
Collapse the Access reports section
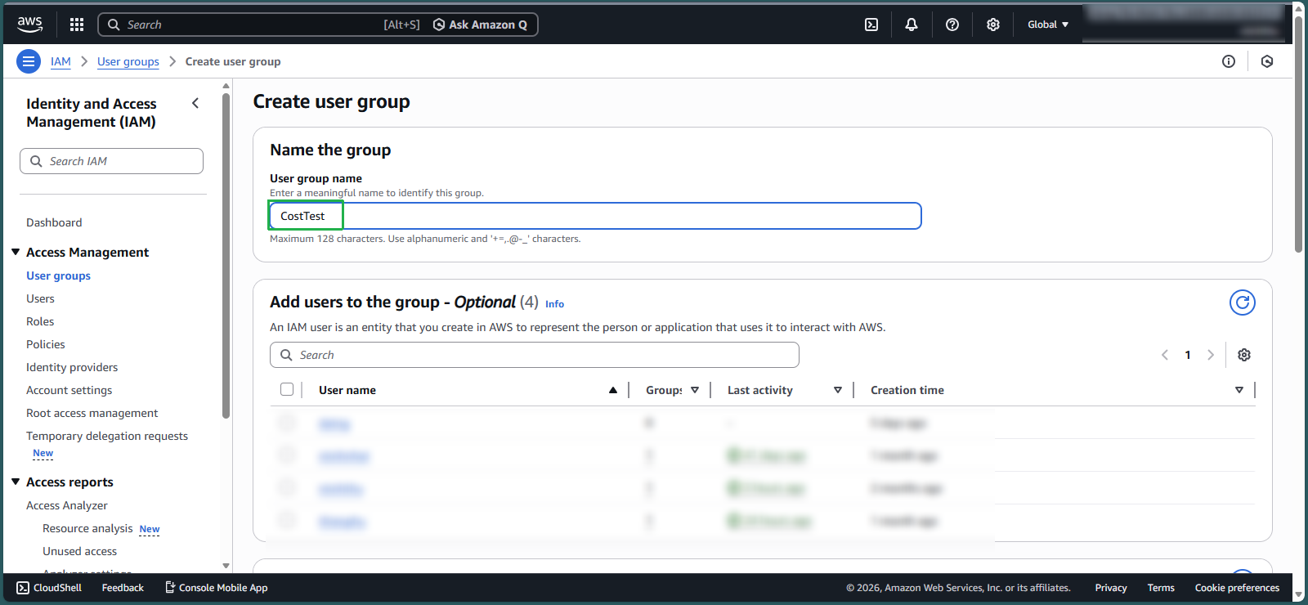pos(16,482)
